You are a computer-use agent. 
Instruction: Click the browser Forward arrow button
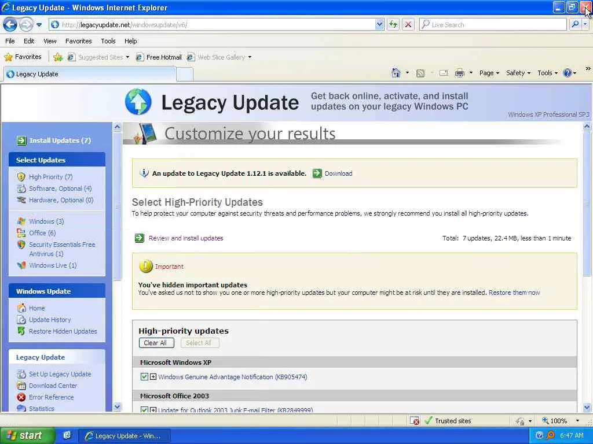pyautogui.click(x=25, y=25)
